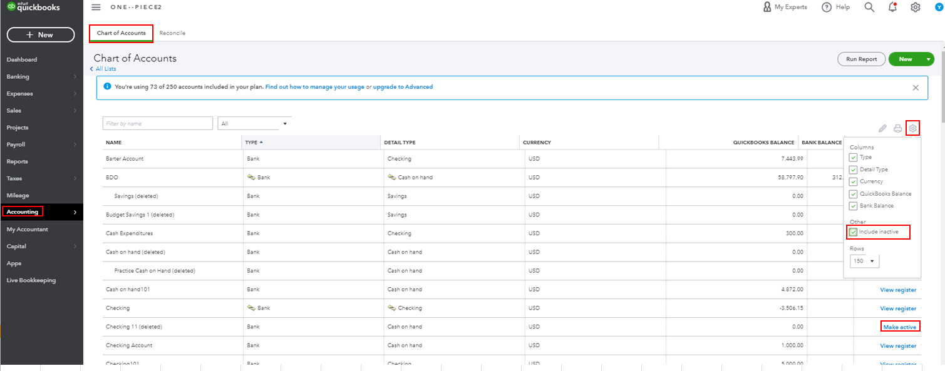Click the pencil batch edit icon
Viewport: 945px width, 371px height.
[882, 128]
